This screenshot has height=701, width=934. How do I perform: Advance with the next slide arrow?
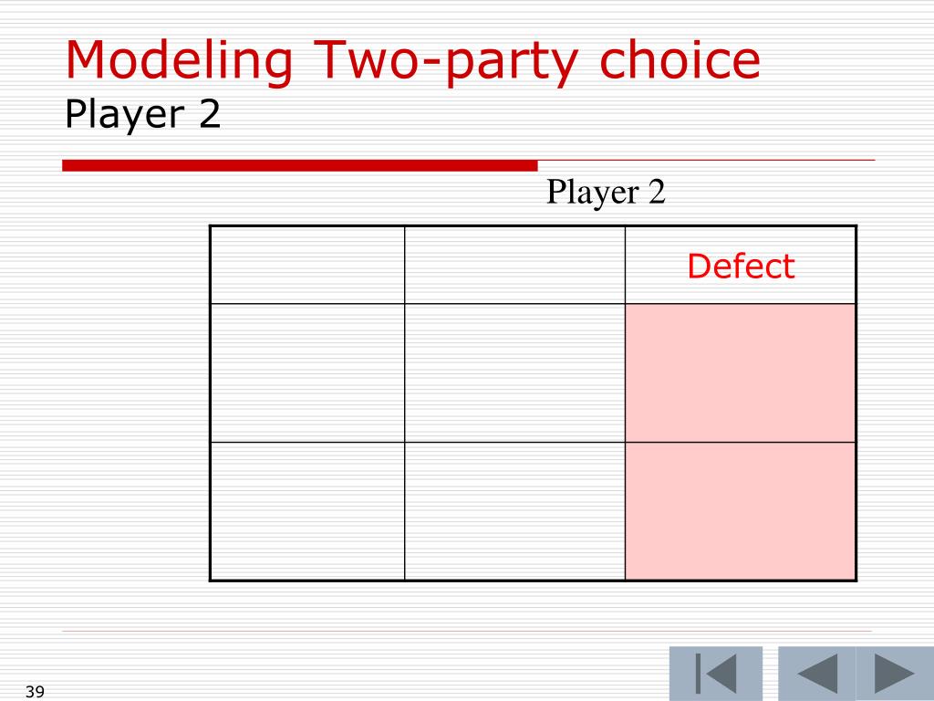[x=895, y=674]
